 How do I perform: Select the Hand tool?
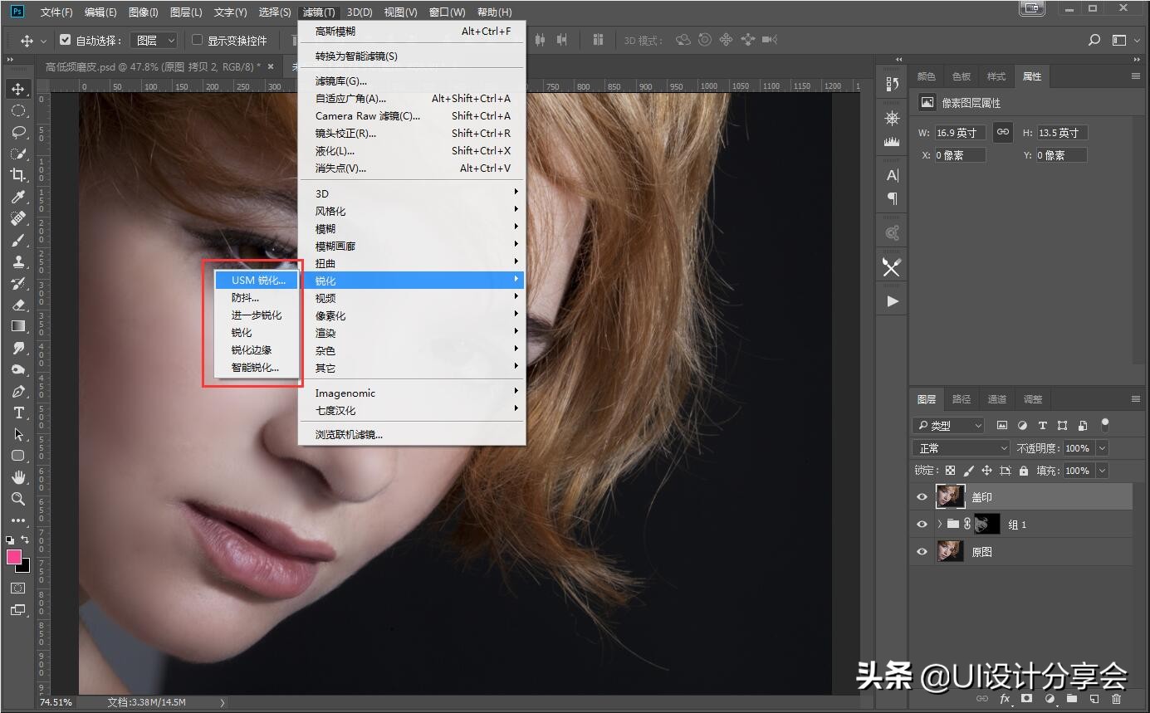point(17,477)
